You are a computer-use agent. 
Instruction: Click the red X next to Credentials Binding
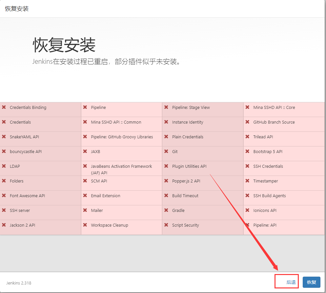pyautogui.click(x=4, y=107)
